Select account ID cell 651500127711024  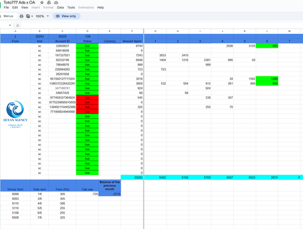click(62, 79)
